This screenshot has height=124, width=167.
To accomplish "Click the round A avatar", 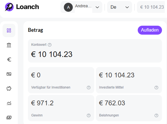I will point(68,7).
